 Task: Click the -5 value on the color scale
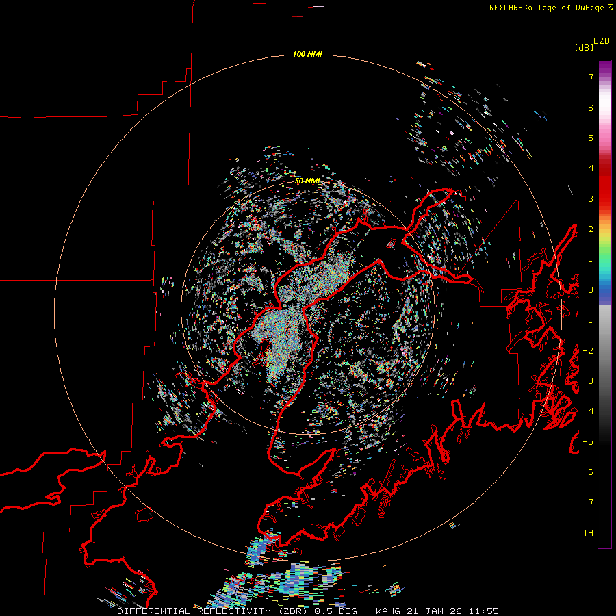(588, 442)
